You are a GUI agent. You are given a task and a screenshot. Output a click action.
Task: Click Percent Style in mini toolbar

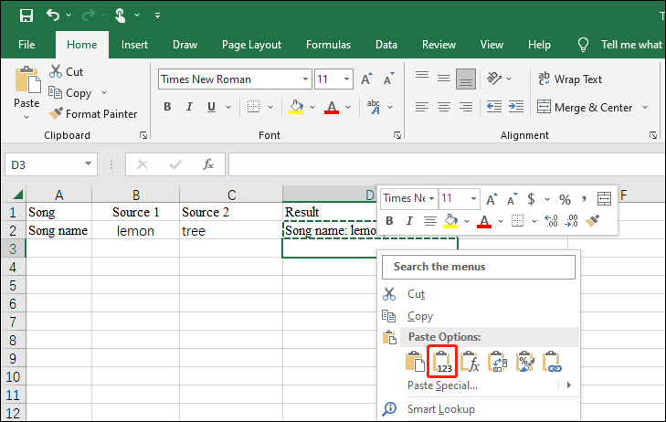click(x=565, y=199)
